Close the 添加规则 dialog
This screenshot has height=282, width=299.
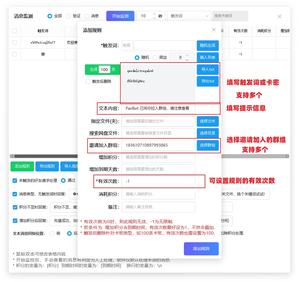coord(214,30)
